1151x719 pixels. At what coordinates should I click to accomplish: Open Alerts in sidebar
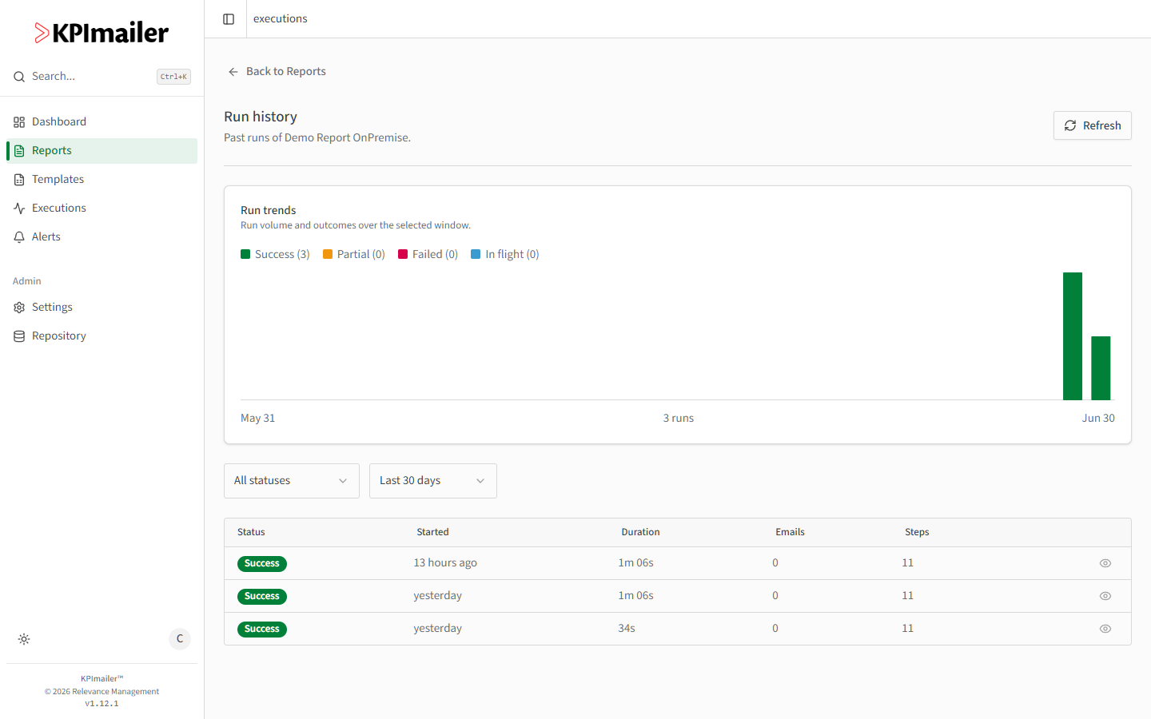coord(102,237)
